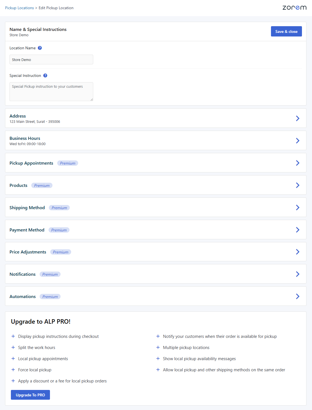The width and height of the screenshot is (312, 410).
Task: Click plus icon beside Notify your customers
Action: point(158,336)
